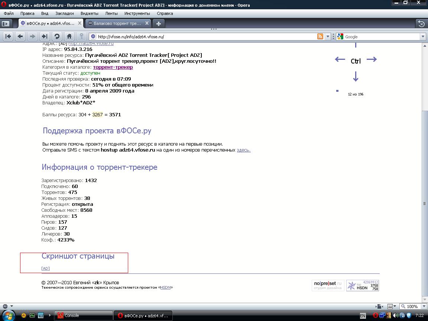
Task: Click the Reload page button
Action: click(57, 36)
